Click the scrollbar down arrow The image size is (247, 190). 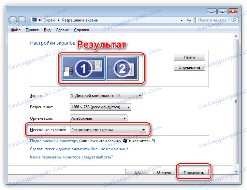click(x=236, y=172)
